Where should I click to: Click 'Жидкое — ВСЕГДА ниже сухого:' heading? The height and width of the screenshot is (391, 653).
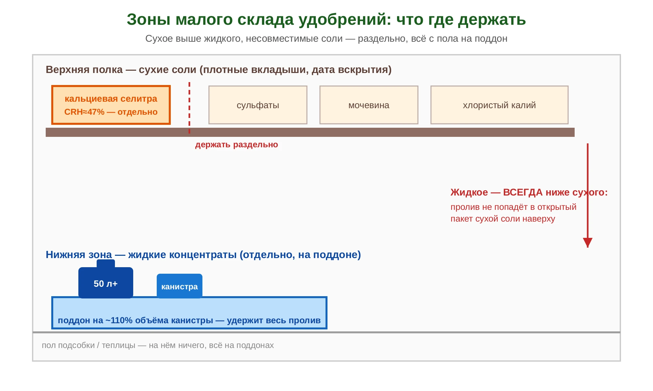coord(529,192)
